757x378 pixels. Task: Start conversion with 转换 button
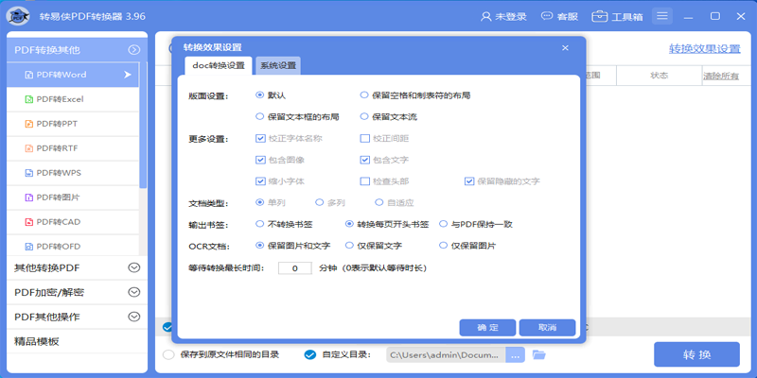click(696, 354)
